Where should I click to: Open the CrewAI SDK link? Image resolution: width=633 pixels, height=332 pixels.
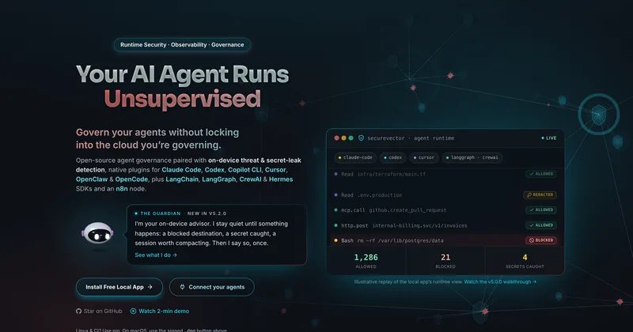click(250, 179)
